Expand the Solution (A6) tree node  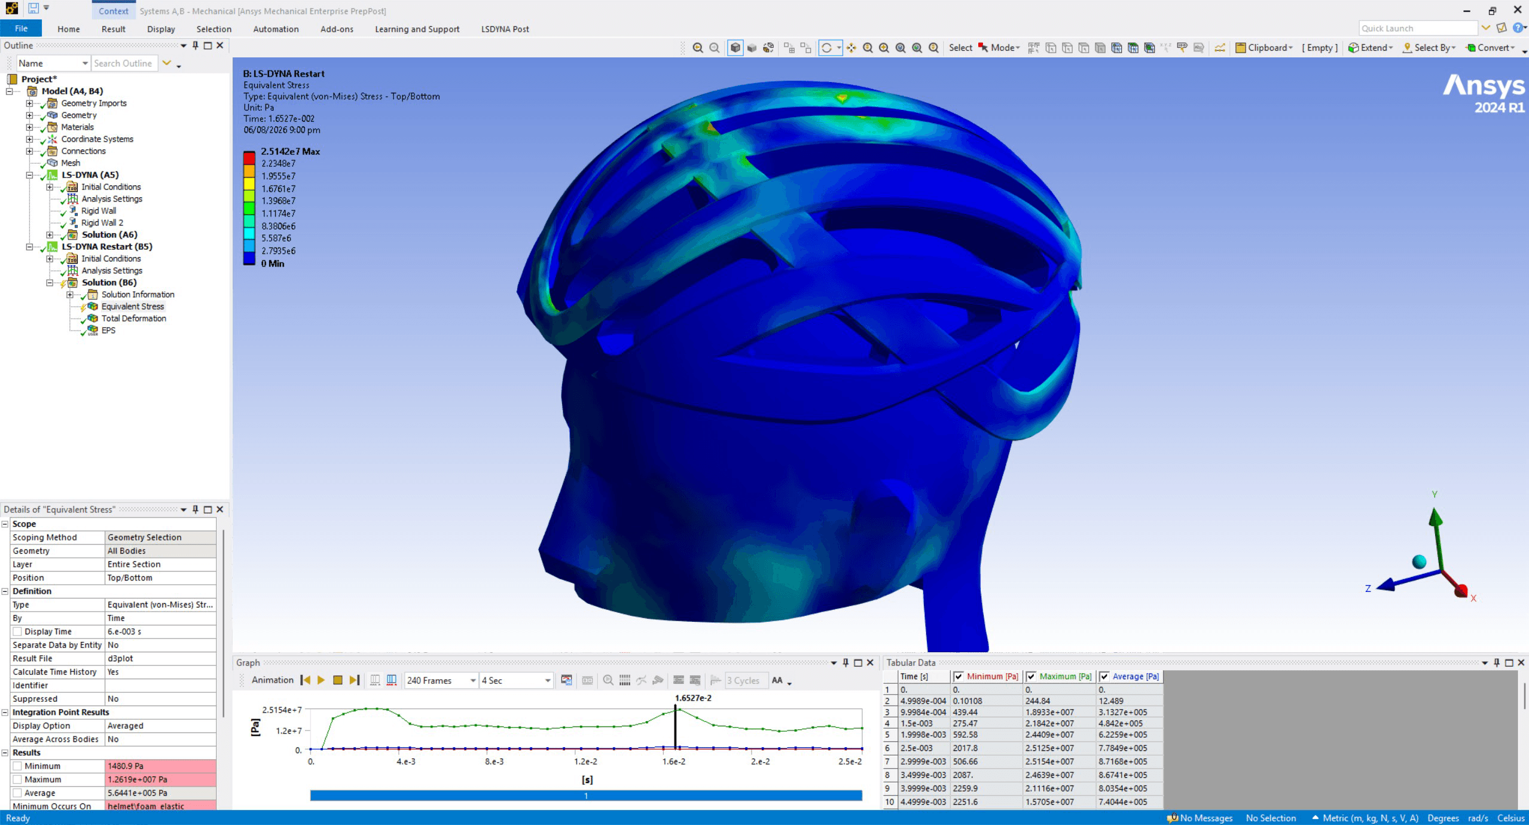(50, 235)
